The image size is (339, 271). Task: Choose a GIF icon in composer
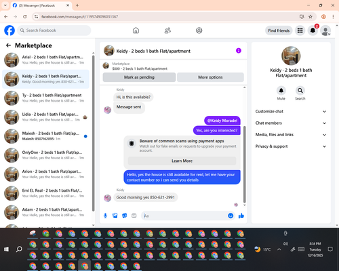coord(134,216)
